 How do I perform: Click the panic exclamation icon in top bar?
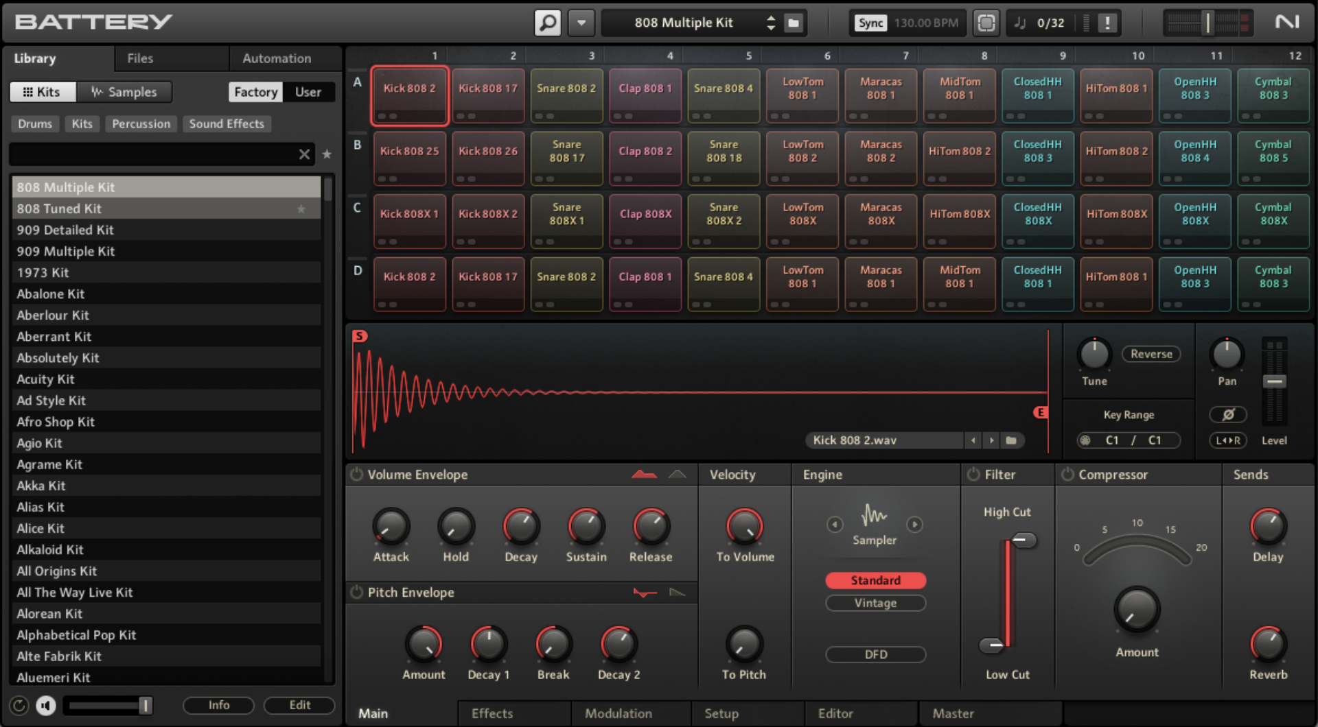(x=1106, y=23)
